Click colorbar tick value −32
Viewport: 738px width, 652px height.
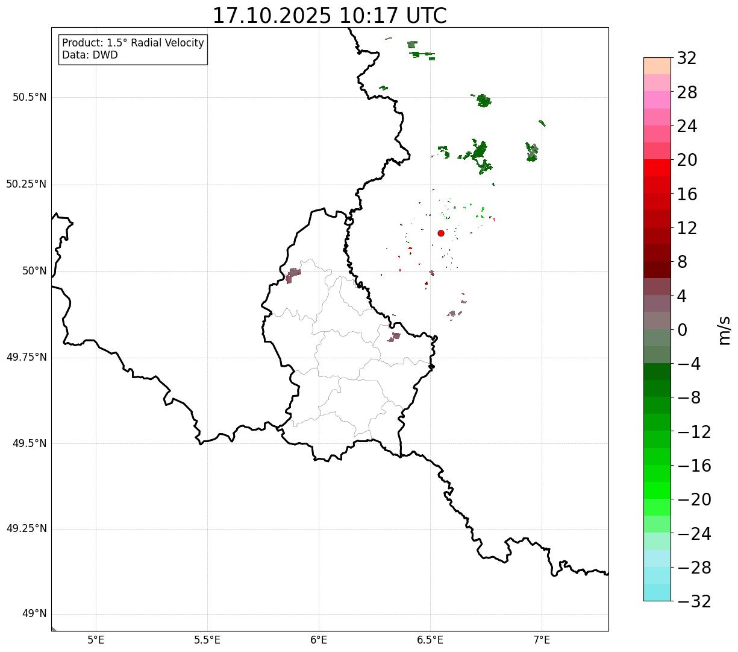tap(694, 601)
